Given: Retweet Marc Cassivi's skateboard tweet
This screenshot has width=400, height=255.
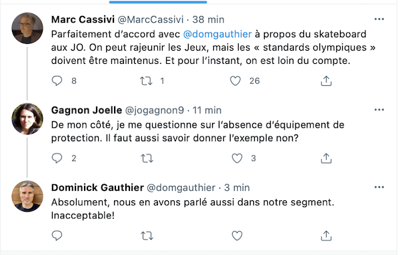Looking at the screenshot, I should point(146,81).
